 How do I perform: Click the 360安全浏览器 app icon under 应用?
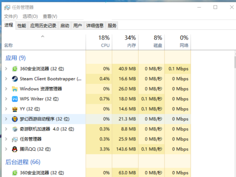click(15, 69)
